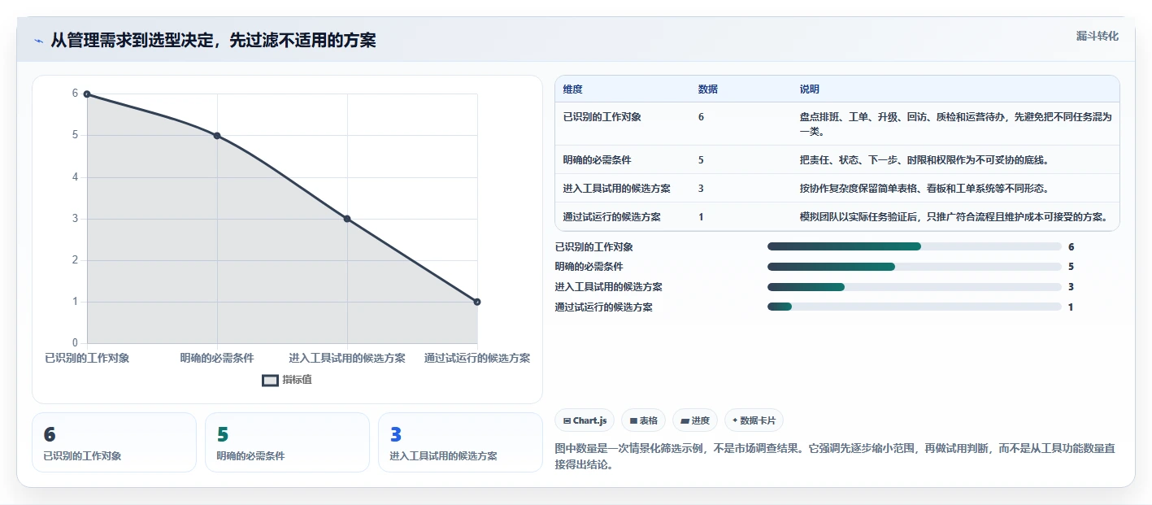Select the 数据卡片 chip

click(754, 420)
